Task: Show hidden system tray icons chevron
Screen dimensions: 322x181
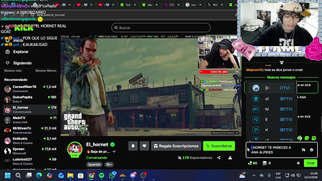Action: pos(254,175)
